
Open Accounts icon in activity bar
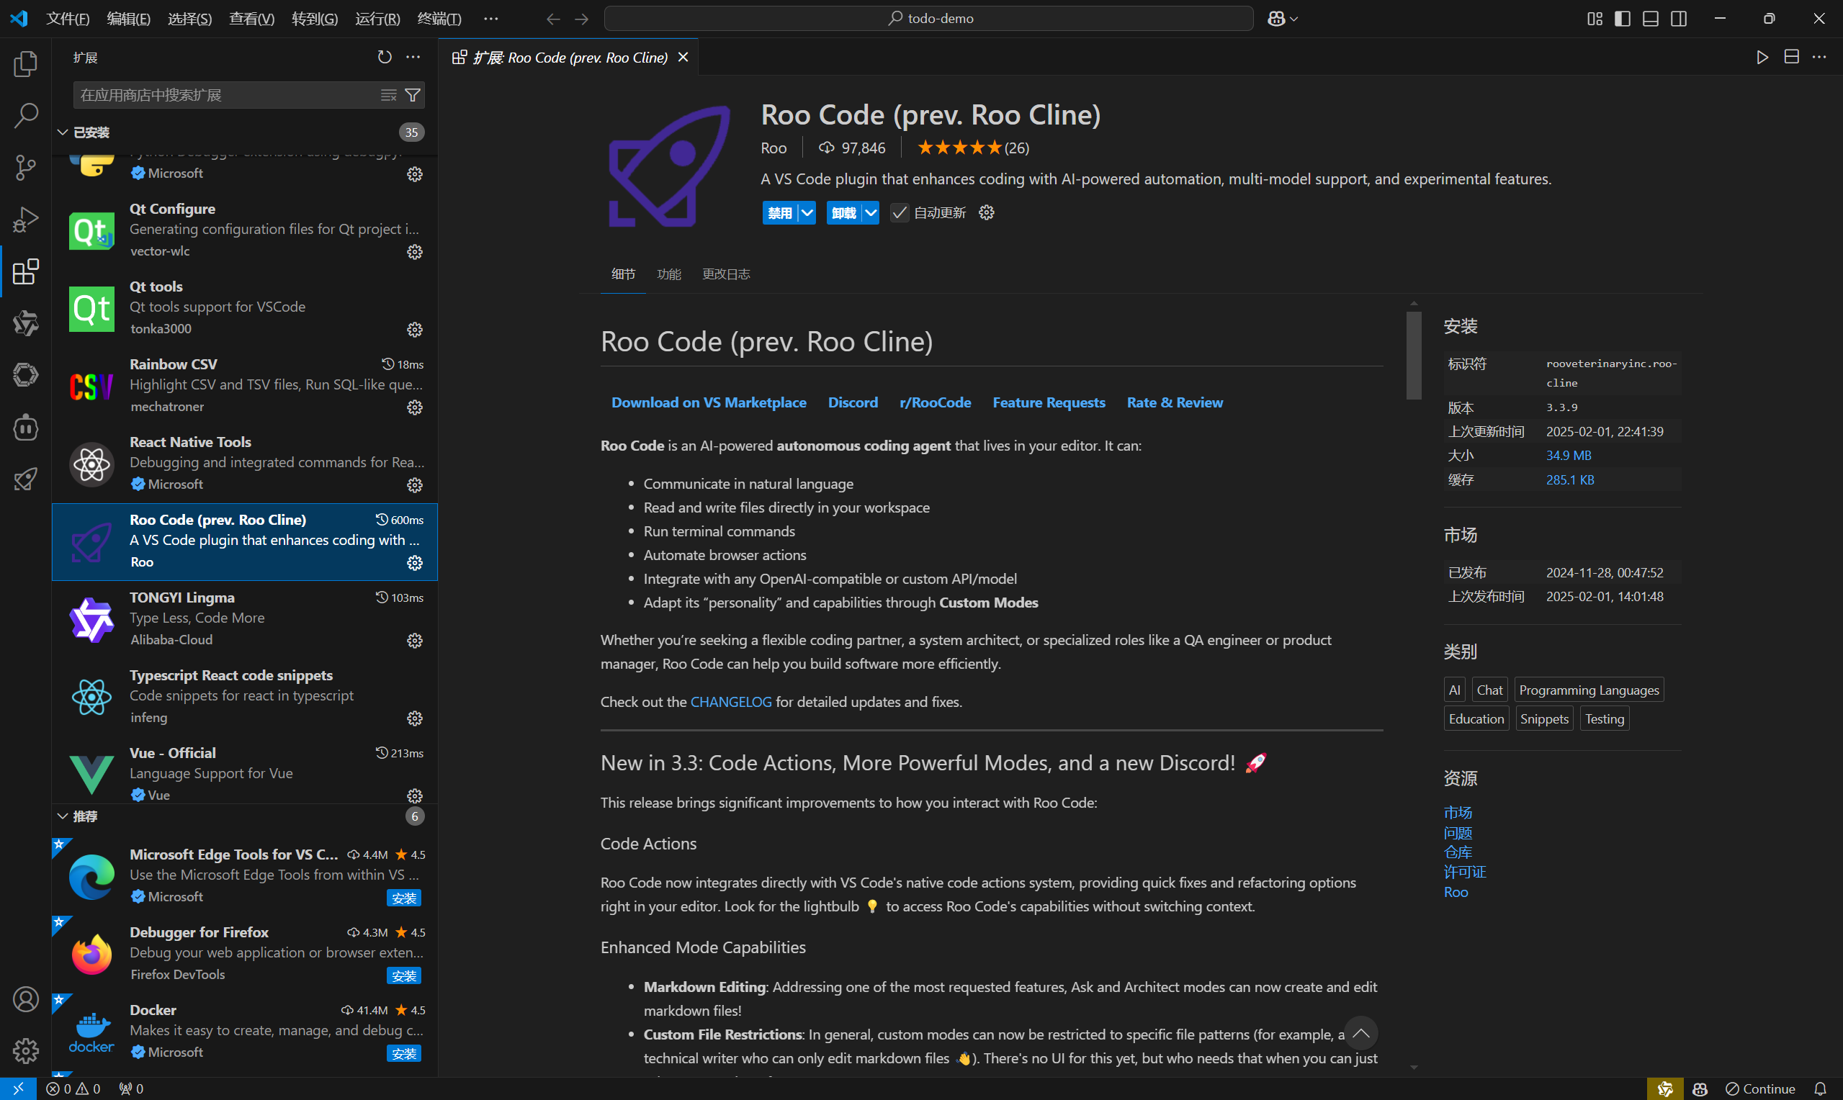click(x=25, y=999)
